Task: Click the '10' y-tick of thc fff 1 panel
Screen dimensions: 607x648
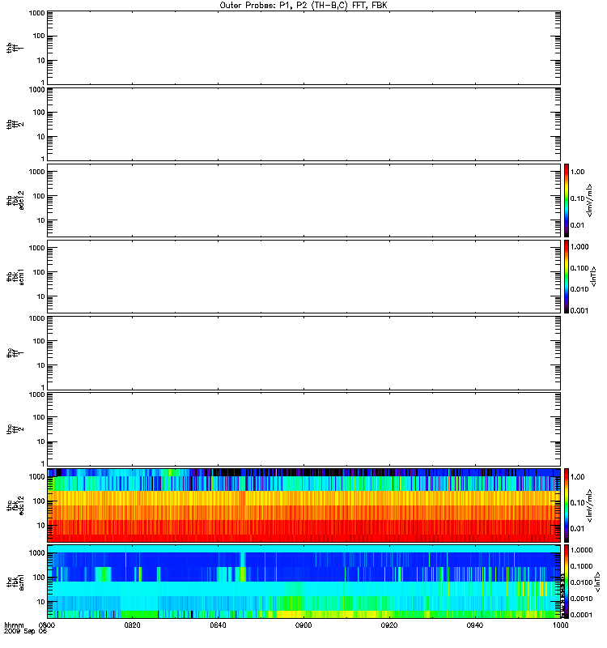Action: [41, 365]
